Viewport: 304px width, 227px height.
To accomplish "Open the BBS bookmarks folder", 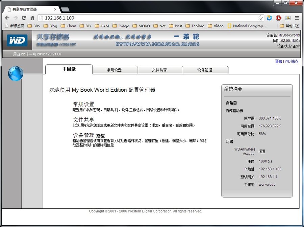I will click(34, 26).
